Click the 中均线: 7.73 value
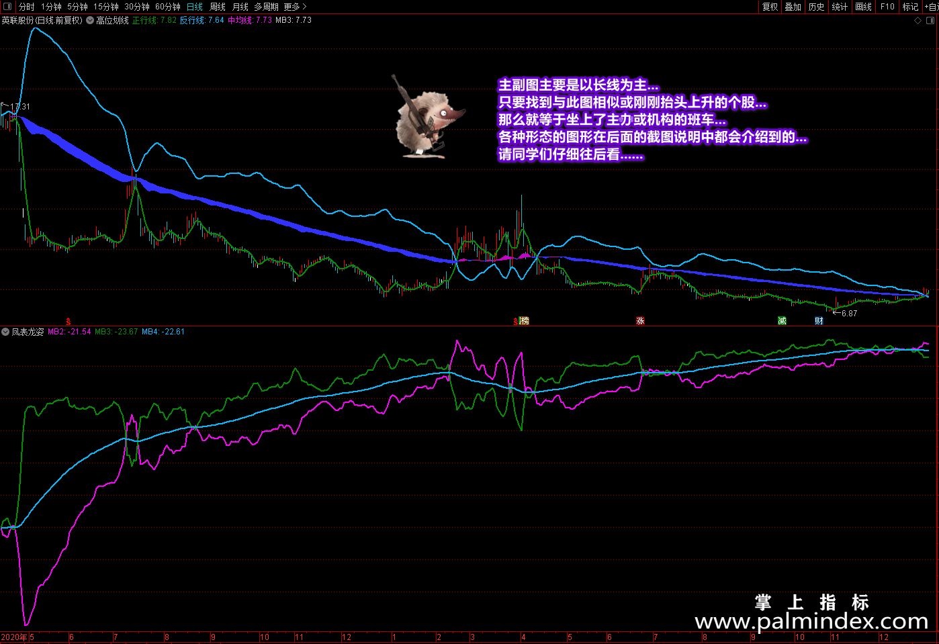 pos(250,20)
